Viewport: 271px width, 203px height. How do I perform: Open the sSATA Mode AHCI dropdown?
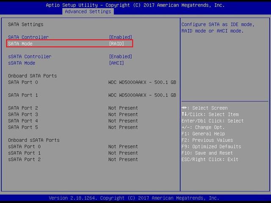point(116,63)
